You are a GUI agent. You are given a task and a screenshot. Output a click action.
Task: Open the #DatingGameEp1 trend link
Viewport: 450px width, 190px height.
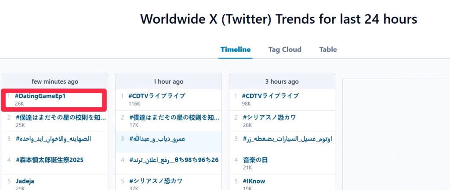click(x=40, y=96)
